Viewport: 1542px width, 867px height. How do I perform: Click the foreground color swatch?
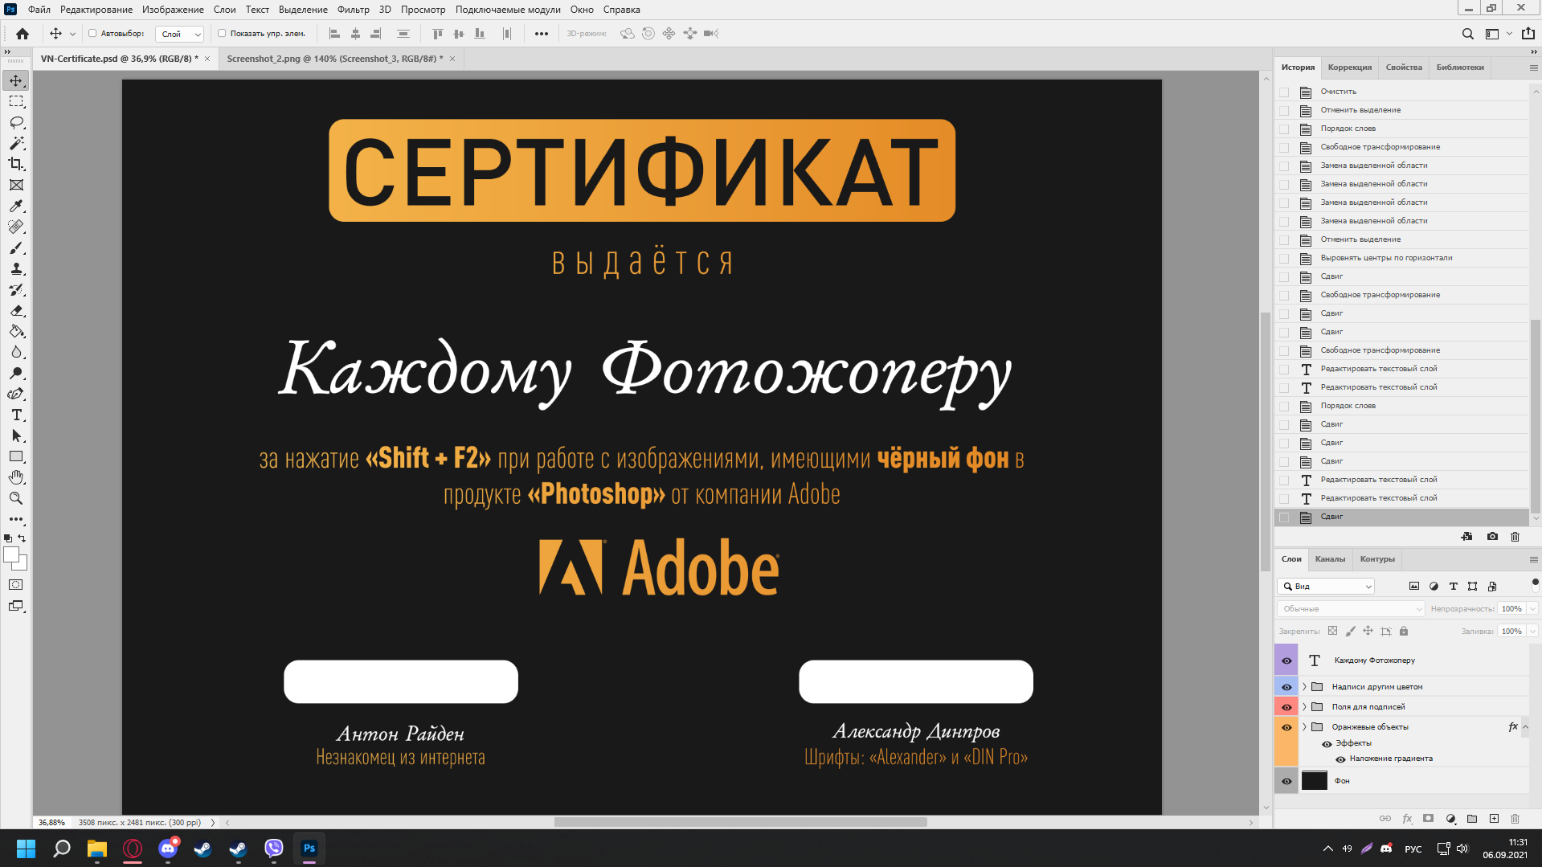click(x=11, y=555)
